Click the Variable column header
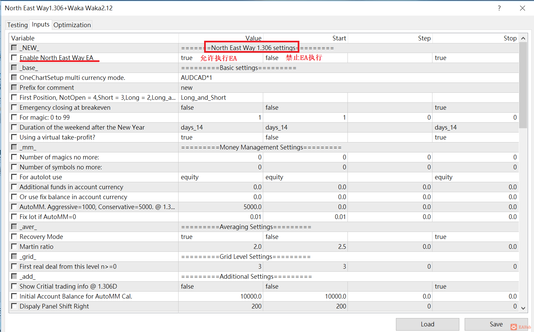534x332 pixels. (94, 38)
